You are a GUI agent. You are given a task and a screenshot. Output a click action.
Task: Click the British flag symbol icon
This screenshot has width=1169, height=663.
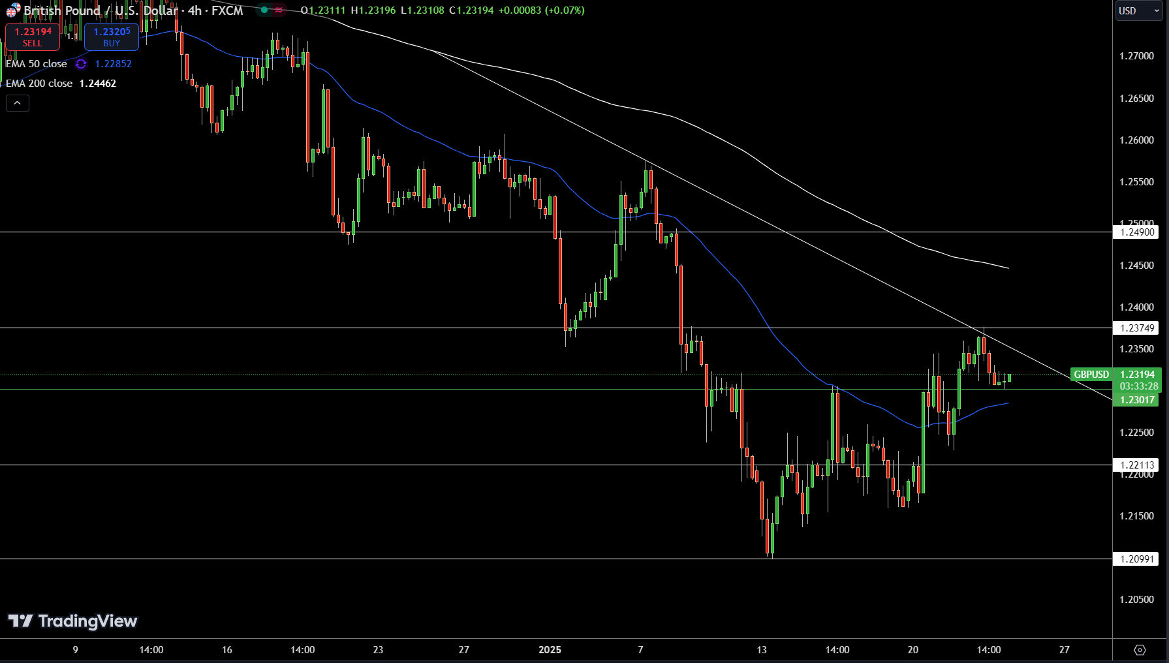(x=13, y=10)
